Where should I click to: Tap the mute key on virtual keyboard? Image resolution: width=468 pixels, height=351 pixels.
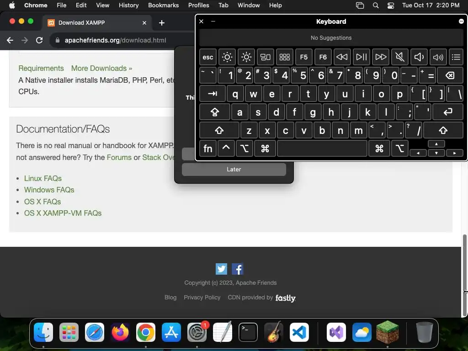click(x=399, y=57)
